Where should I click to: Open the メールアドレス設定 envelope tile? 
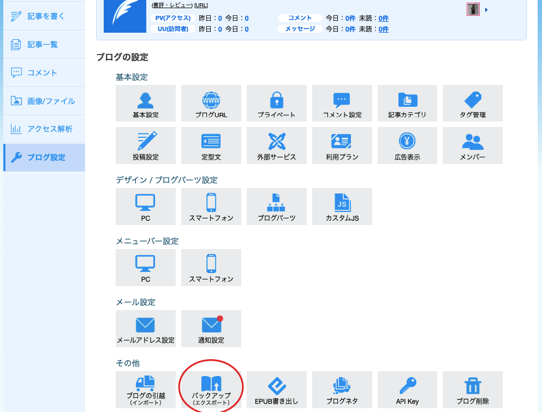(146, 329)
